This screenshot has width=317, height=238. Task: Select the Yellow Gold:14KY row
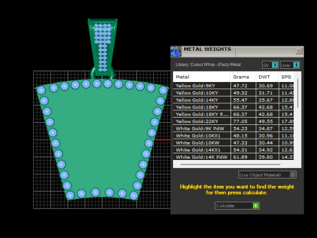233,100
